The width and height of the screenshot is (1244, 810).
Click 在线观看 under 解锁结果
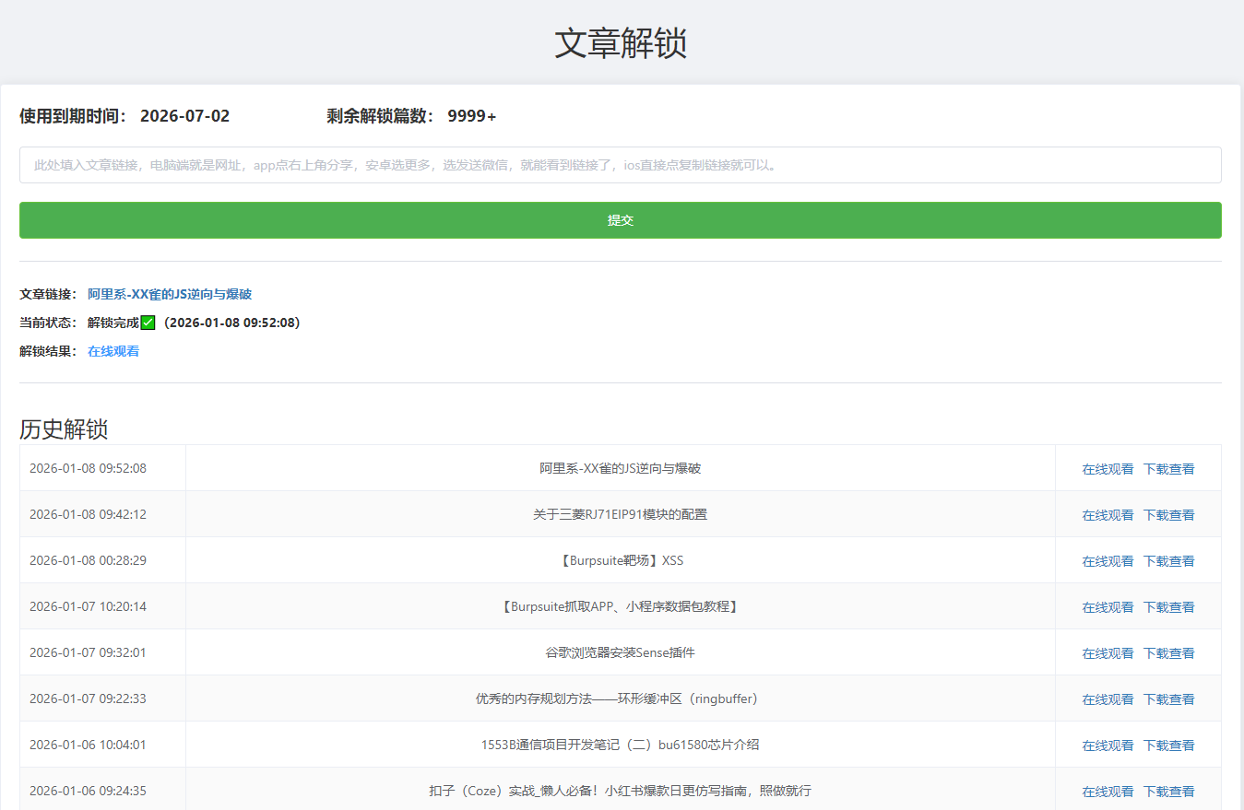113,352
